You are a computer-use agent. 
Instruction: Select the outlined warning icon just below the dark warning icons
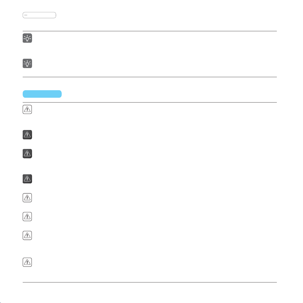pos(27,198)
